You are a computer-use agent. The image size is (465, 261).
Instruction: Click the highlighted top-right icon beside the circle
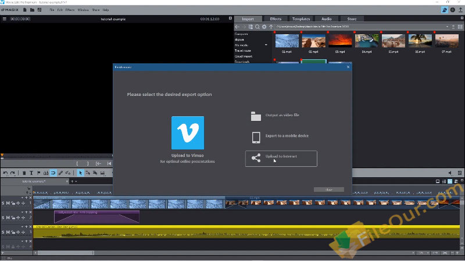pyautogui.click(x=444, y=10)
